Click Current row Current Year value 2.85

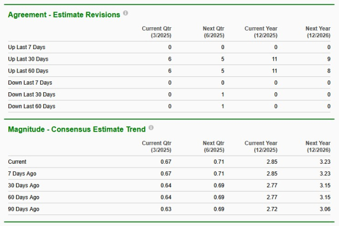(x=272, y=162)
